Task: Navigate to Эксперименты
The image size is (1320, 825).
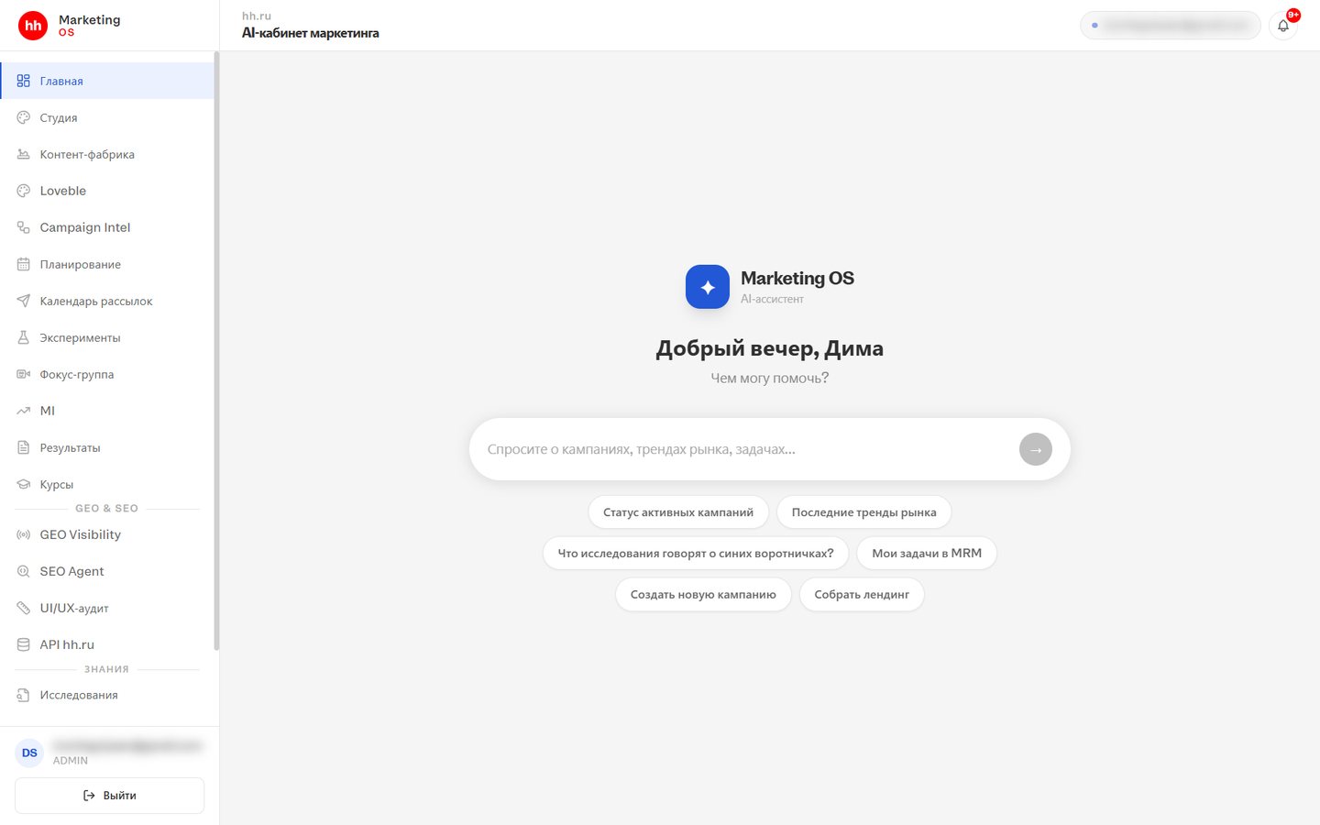Action: click(x=107, y=337)
